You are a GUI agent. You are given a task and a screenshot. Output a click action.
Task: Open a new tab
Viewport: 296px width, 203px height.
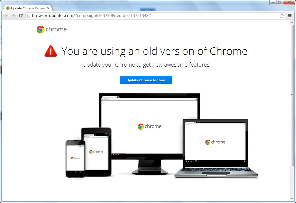(56, 8)
